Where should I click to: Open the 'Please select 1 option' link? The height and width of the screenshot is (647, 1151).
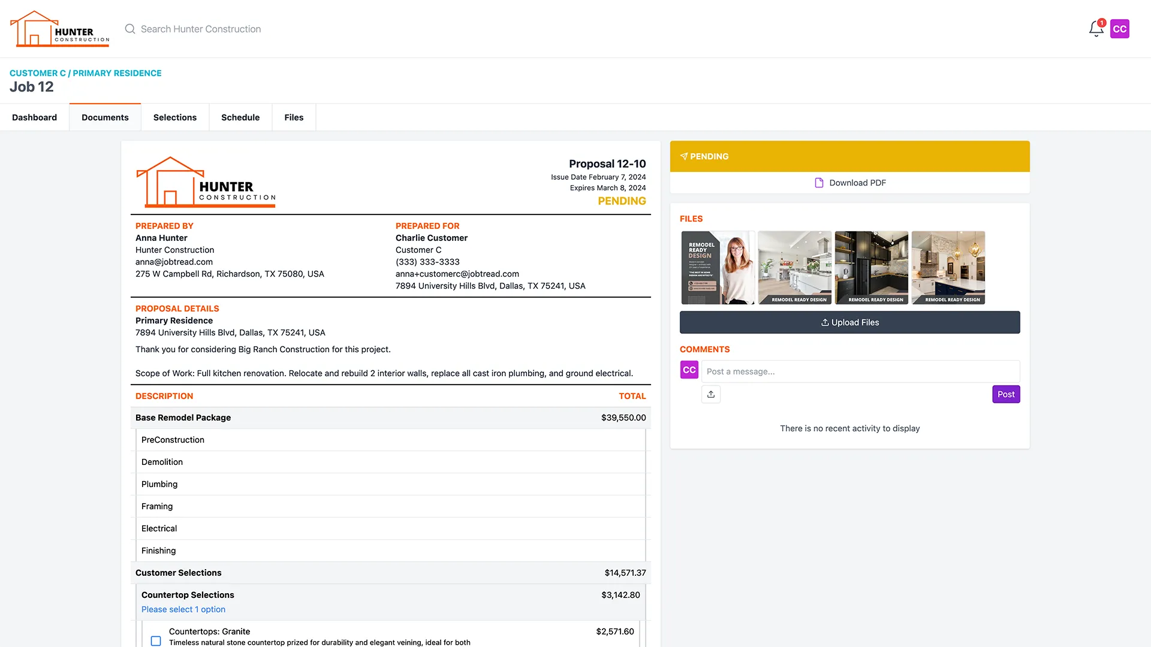click(183, 609)
